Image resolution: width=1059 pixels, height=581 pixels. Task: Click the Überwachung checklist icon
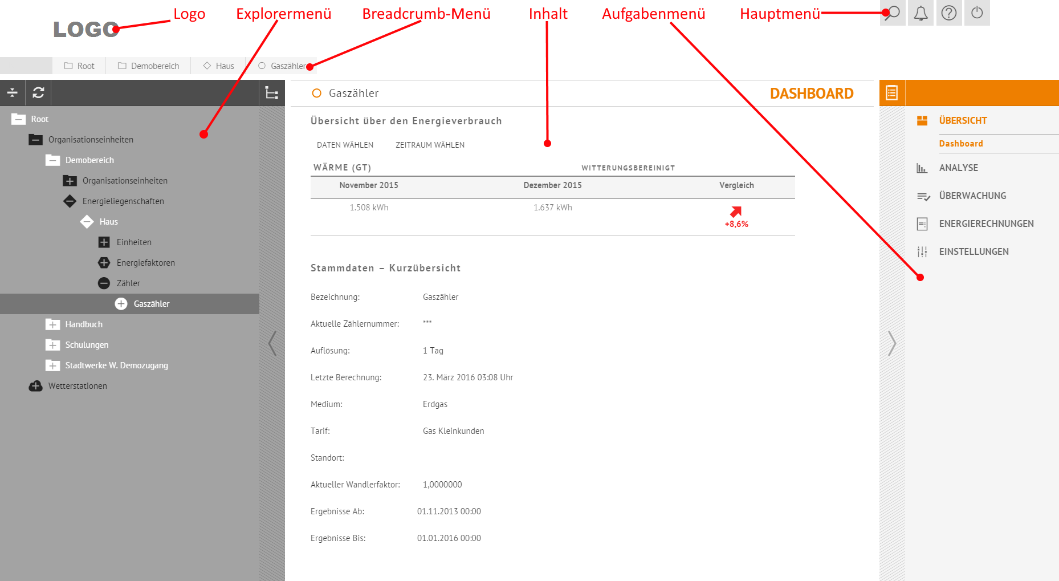(923, 196)
